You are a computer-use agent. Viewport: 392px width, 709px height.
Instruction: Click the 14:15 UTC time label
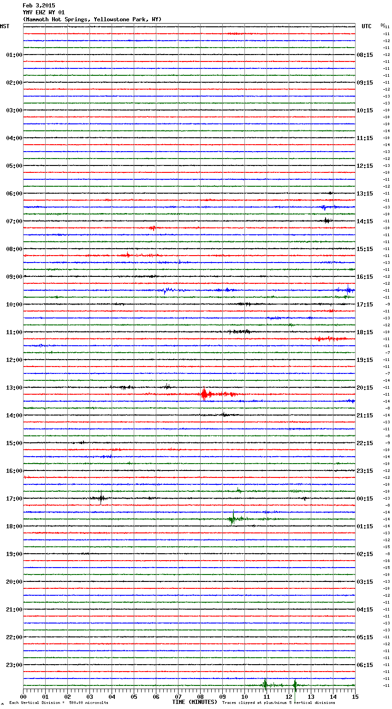pos(365,221)
